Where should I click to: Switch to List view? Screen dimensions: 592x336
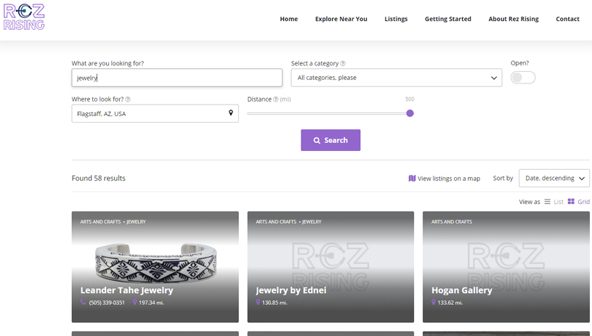point(554,202)
